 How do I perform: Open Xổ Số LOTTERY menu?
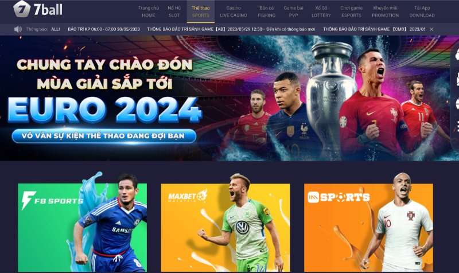tap(321, 11)
